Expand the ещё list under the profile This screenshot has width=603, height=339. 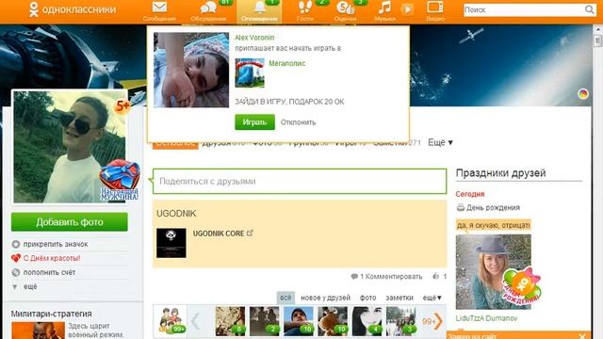[x=30, y=286]
